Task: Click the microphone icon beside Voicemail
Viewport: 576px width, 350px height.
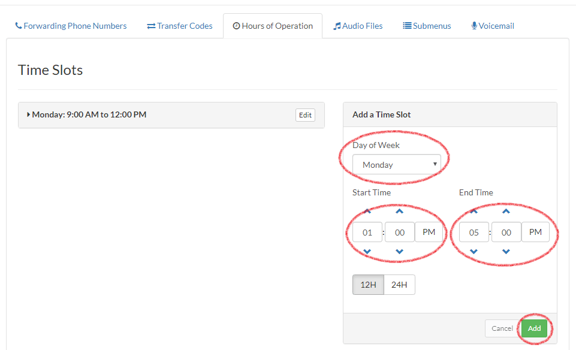Action: (x=474, y=26)
